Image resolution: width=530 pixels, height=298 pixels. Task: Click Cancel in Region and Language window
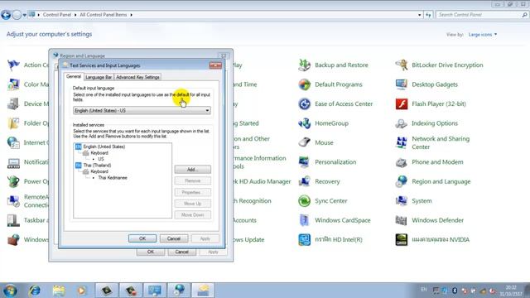[182, 252]
